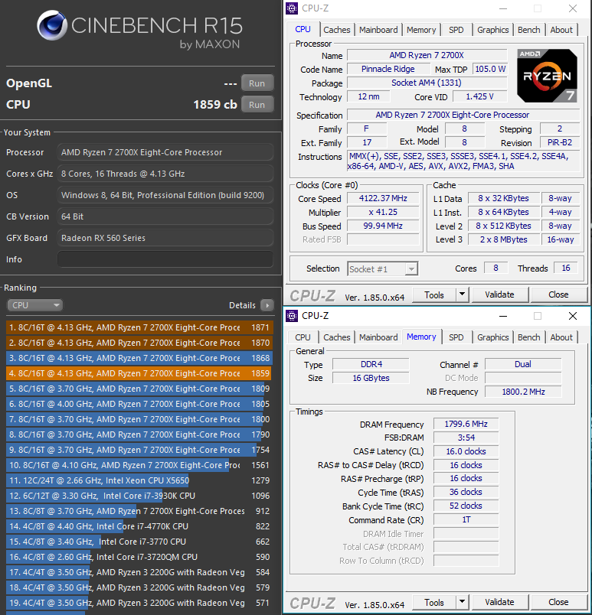
Task: Click the AMD Ryzen 7 logo image
Action: coord(547,76)
